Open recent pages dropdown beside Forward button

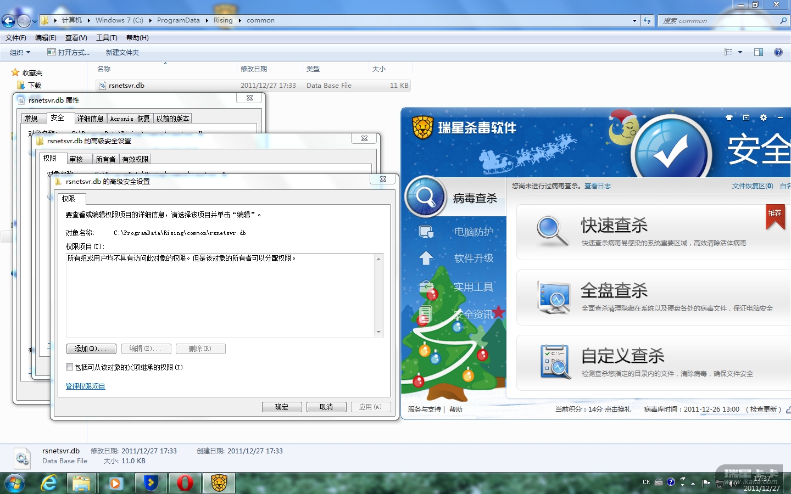tap(35, 21)
